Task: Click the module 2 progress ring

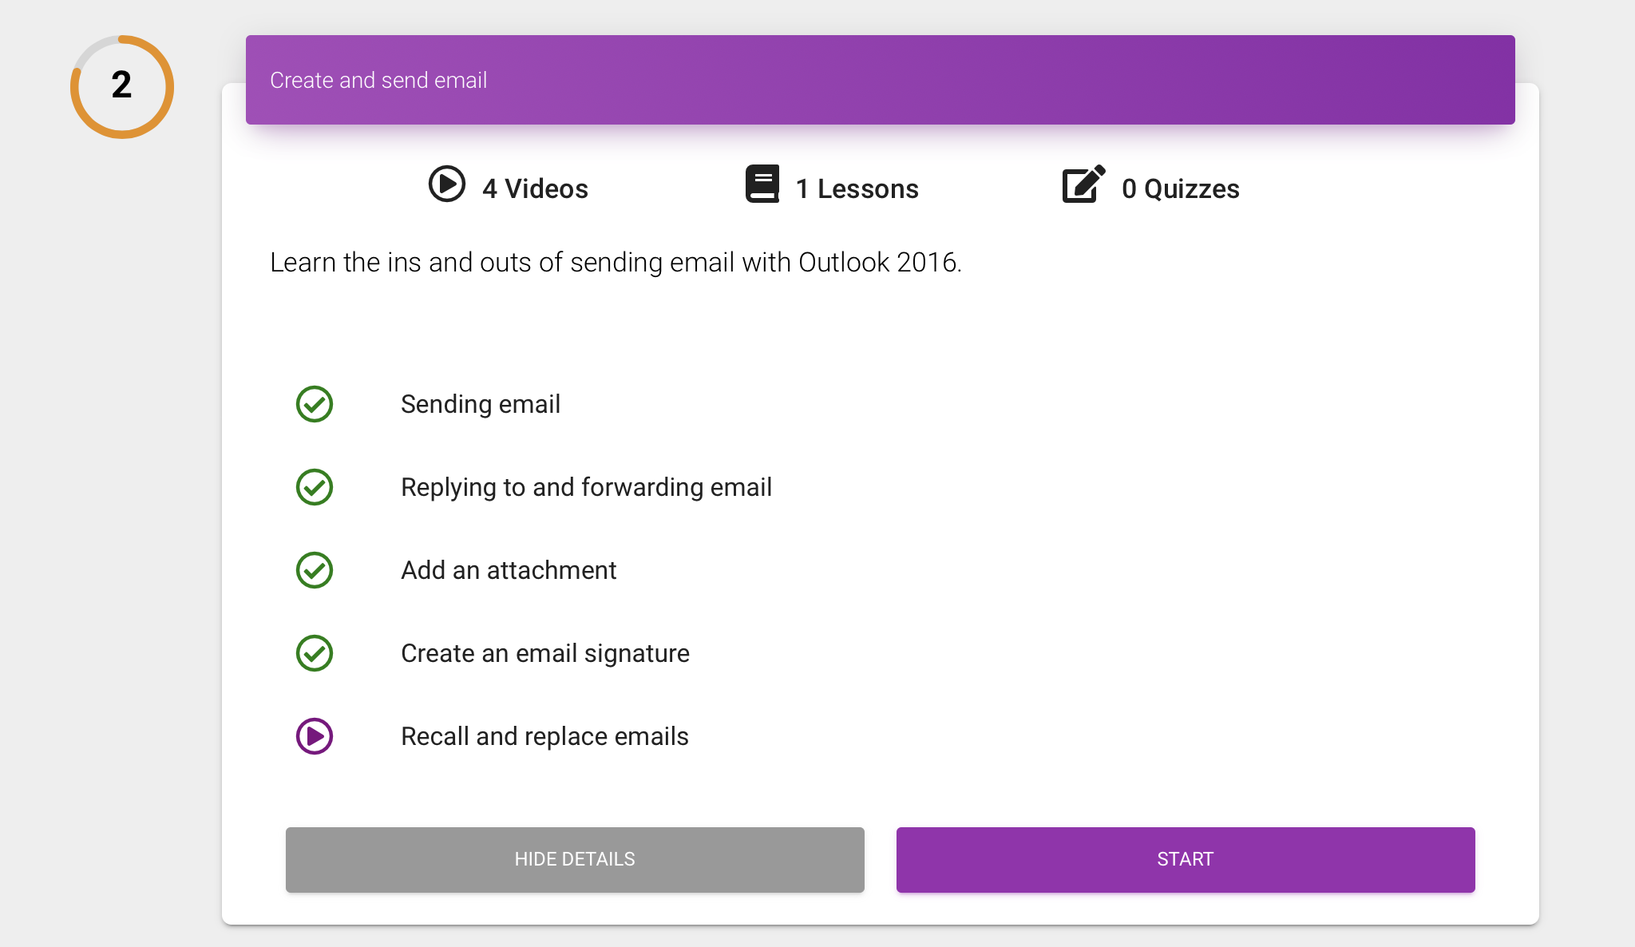Action: [122, 86]
